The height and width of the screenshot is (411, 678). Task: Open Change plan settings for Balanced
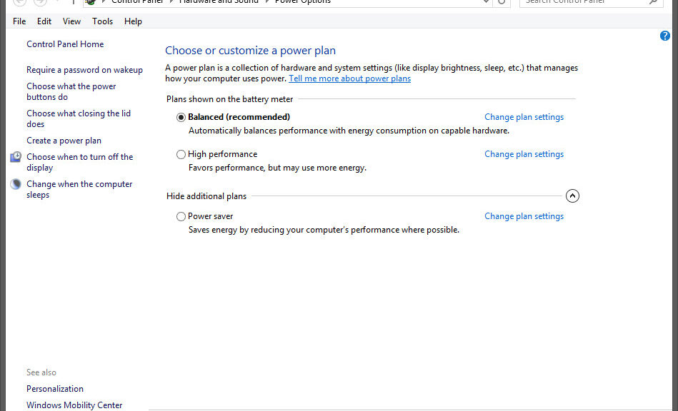point(524,116)
